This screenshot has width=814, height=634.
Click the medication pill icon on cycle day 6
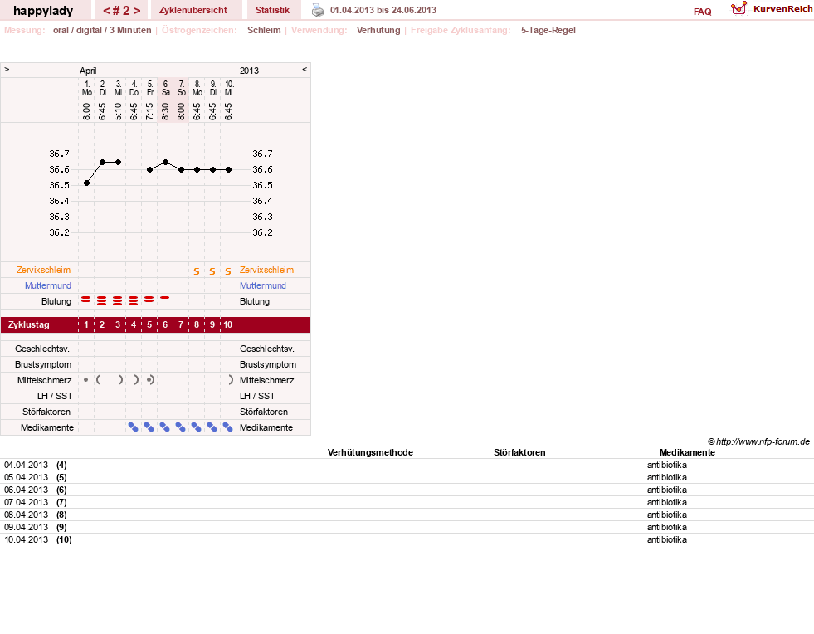pyautogui.click(x=164, y=427)
